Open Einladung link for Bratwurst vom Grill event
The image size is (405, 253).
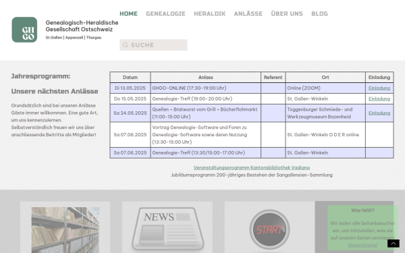coord(379,113)
